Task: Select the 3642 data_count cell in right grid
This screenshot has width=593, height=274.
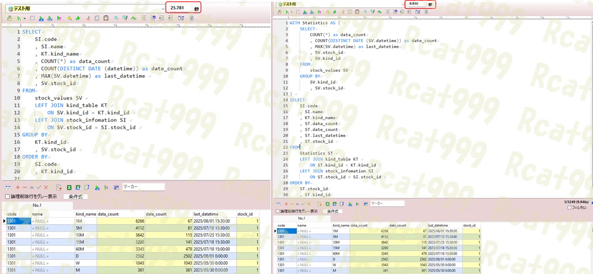Action: 369,242
